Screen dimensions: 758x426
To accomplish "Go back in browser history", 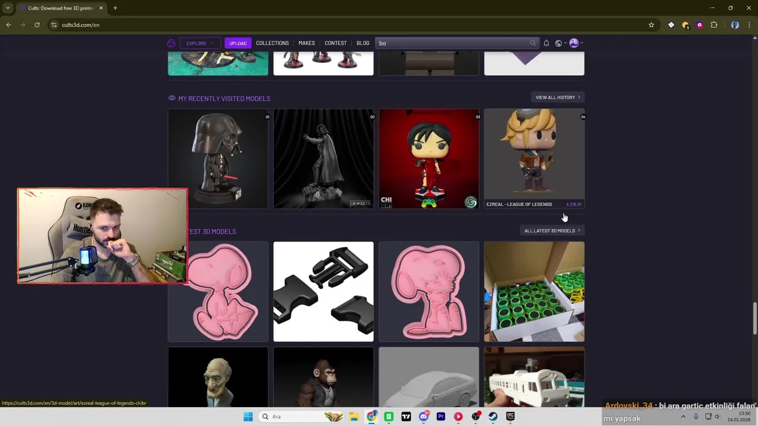I will click(x=8, y=25).
